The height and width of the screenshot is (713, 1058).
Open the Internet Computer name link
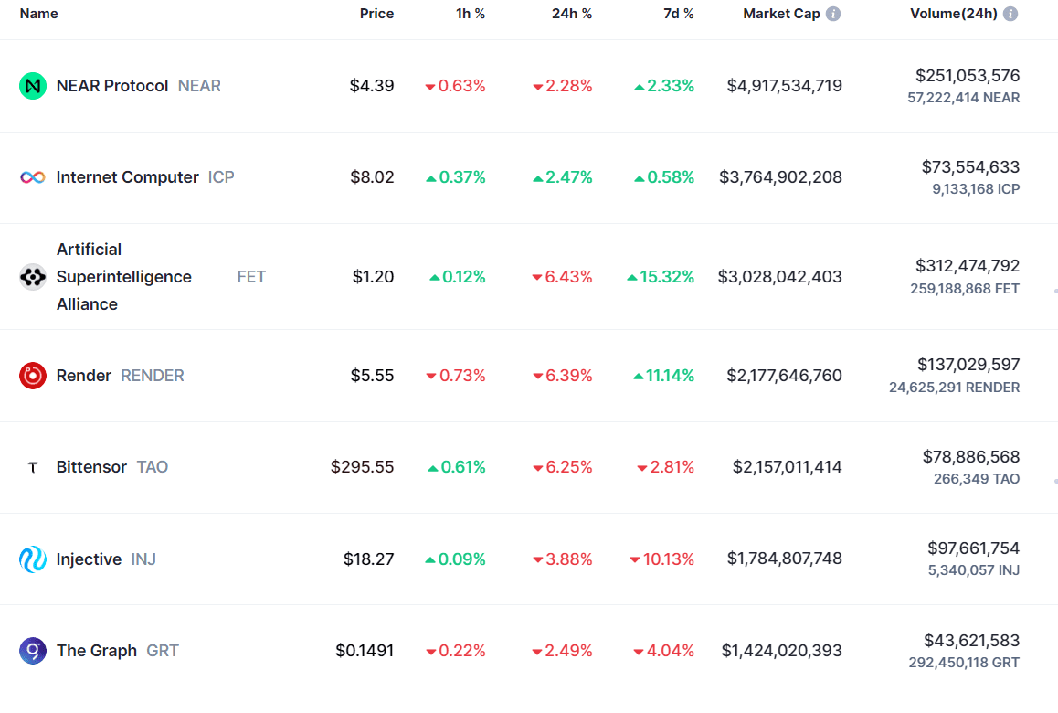tap(127, 177)
